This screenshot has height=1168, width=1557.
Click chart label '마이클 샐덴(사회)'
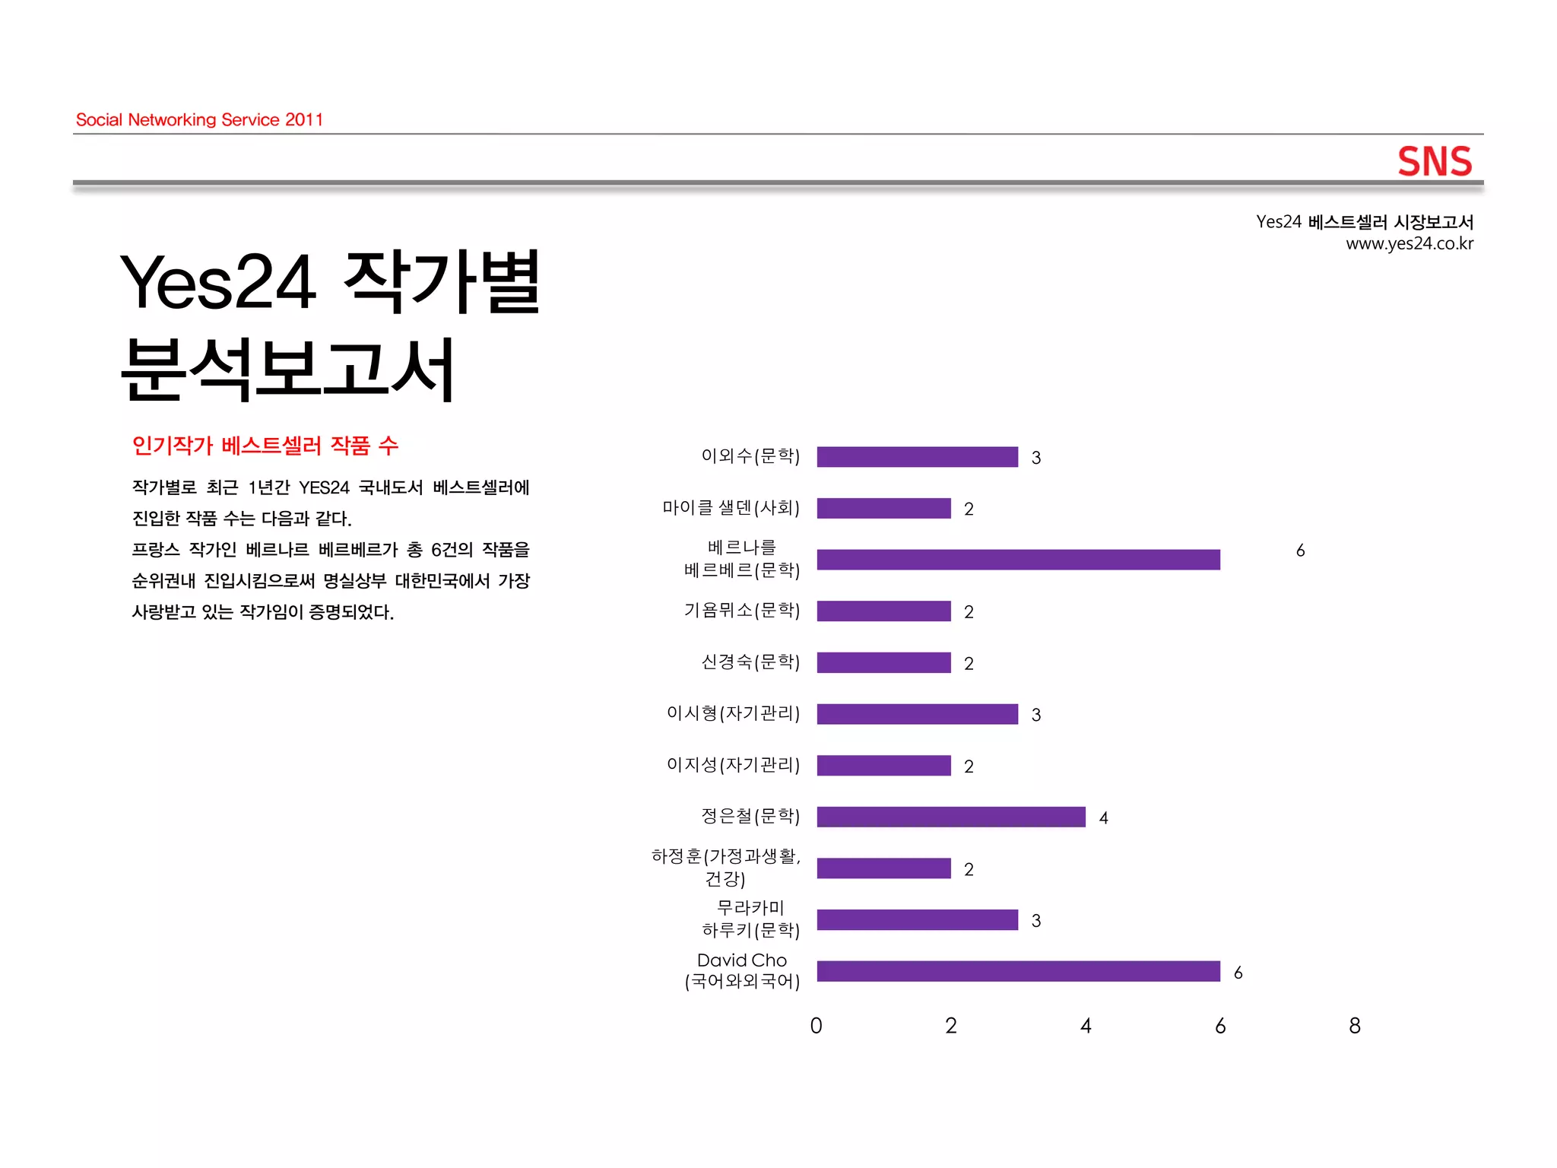click(731, 508)
